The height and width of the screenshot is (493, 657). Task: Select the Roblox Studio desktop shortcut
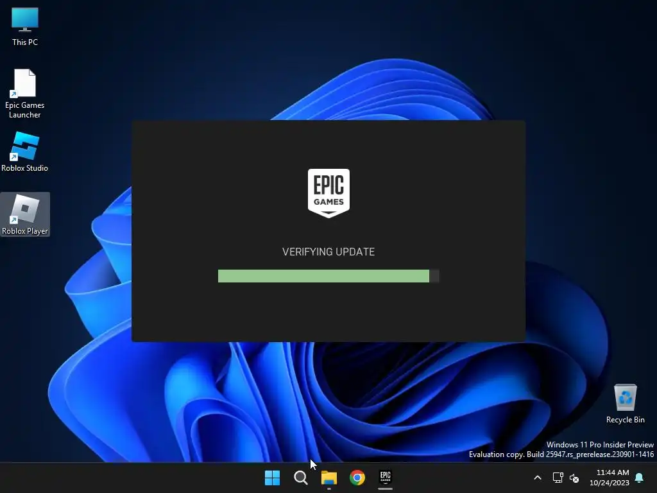coord(25,151)
